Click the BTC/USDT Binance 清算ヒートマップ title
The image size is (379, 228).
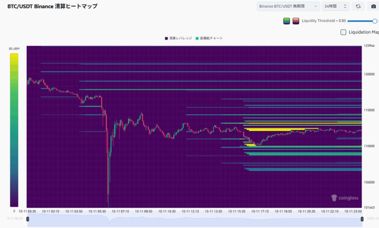pos(53,6)
